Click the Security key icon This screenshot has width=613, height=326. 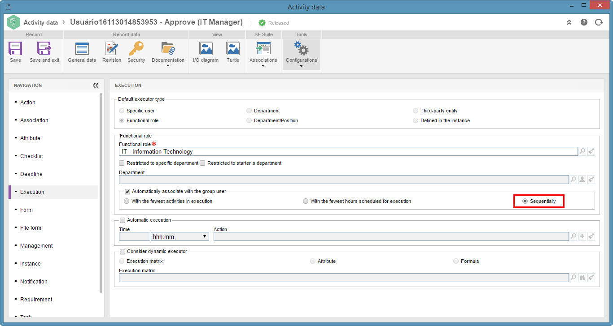[x=136, y=48]
